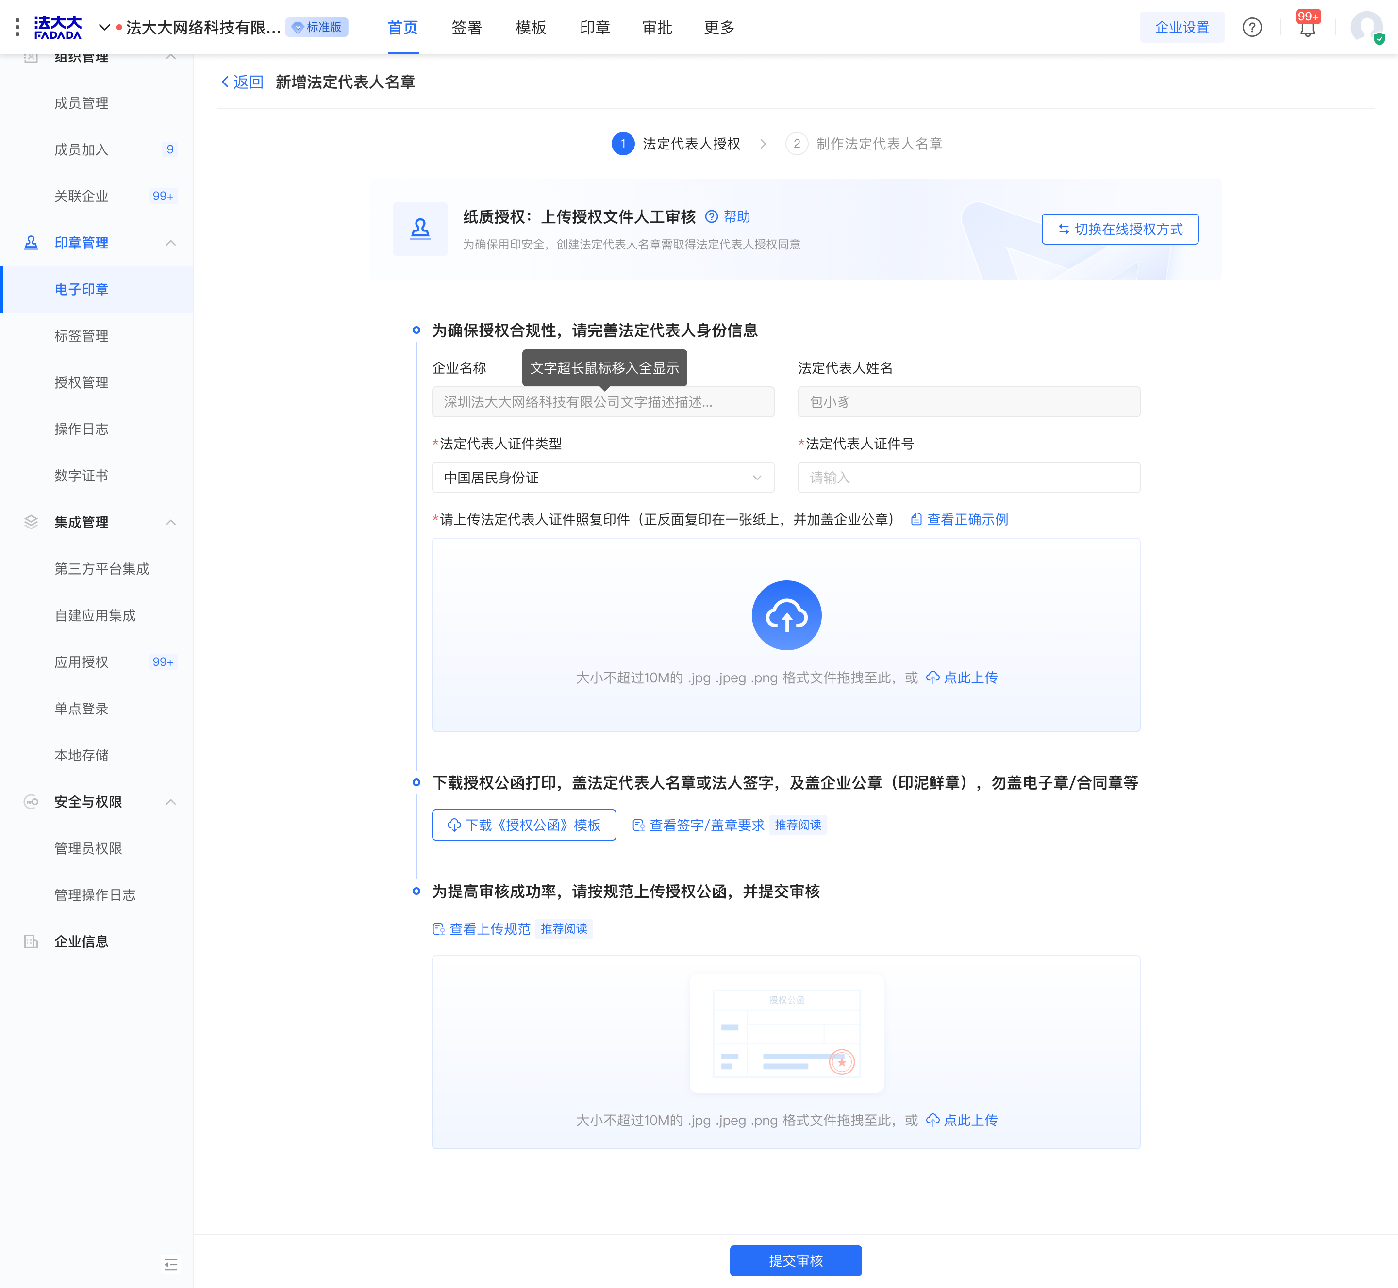Image resolution: width=1398 pixels, height=1288 pixels.
Task: Click the blue cloud upload icon
Action: coord(786,615)
